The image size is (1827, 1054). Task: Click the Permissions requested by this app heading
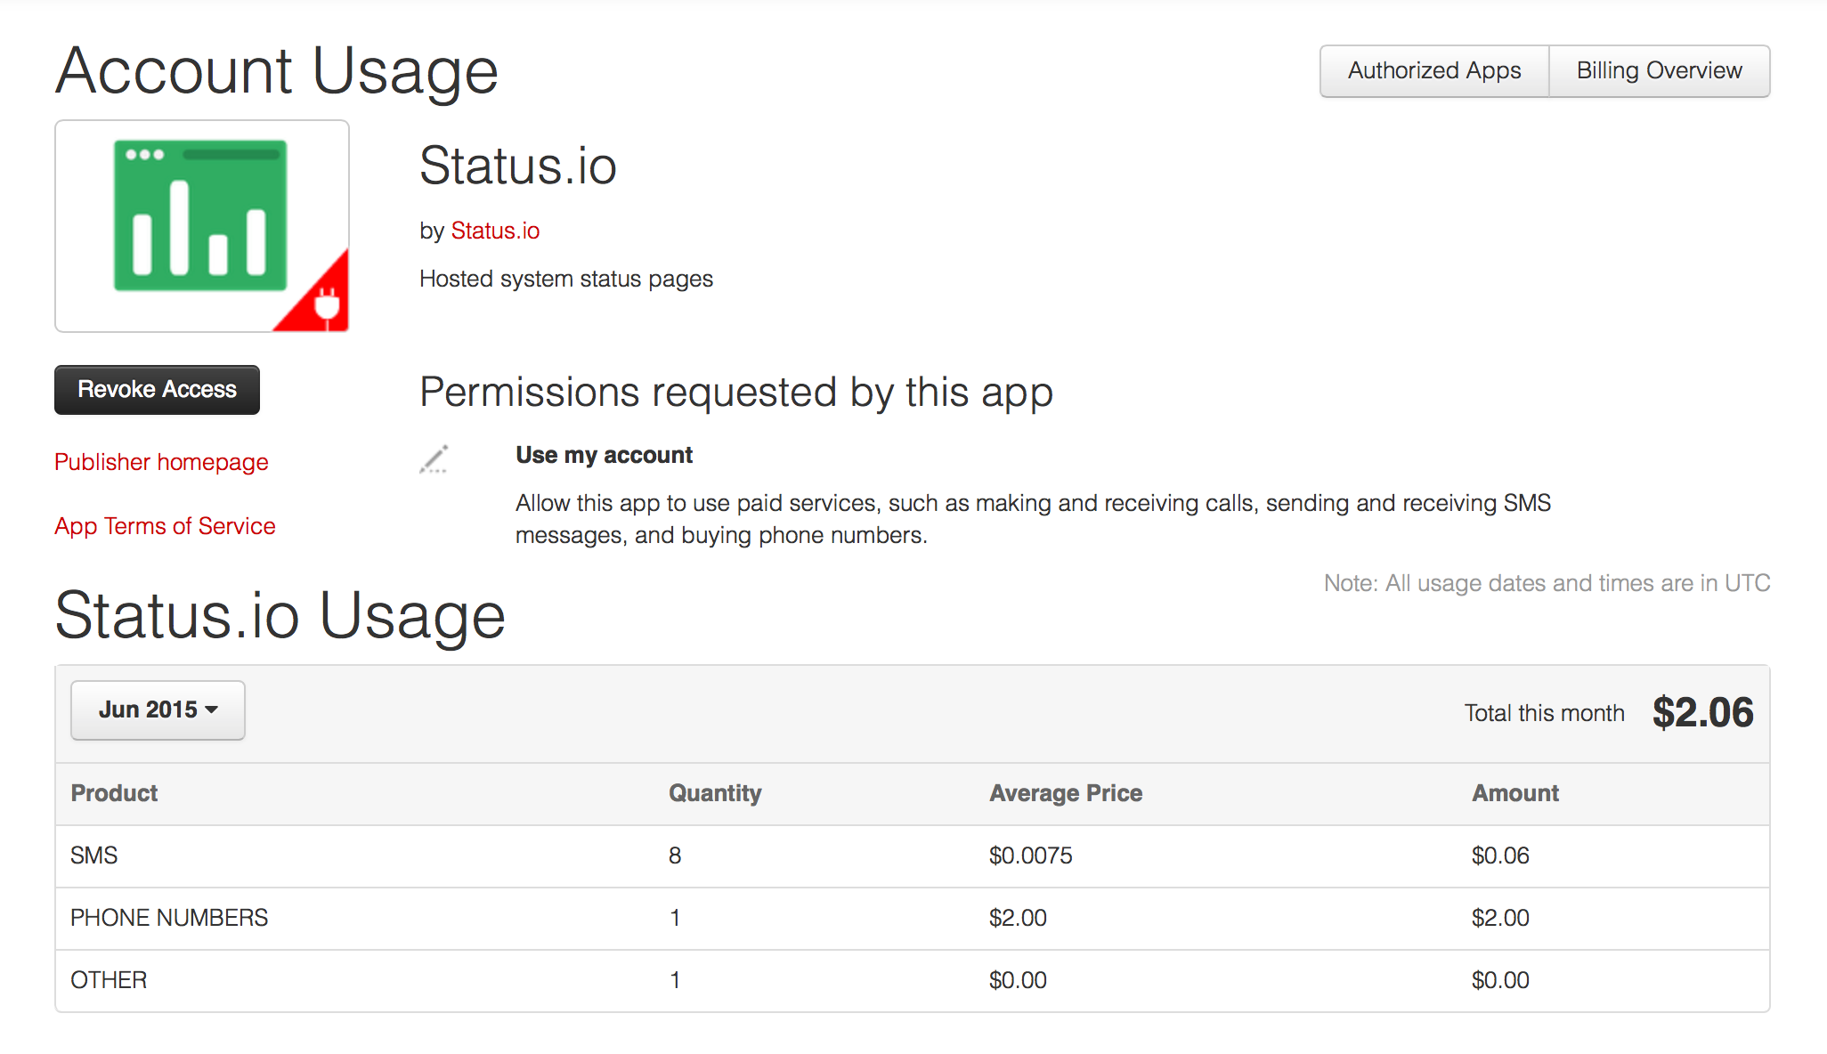[x=736, y=393]
